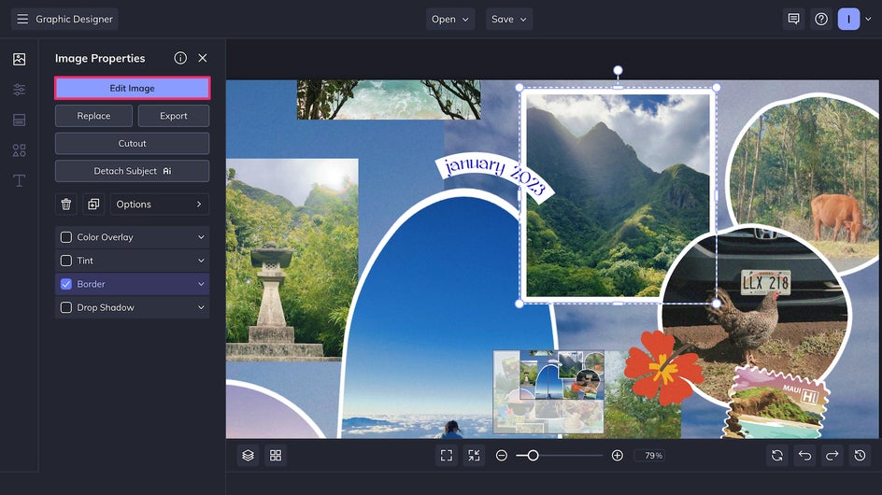Open the Image Manager sidebar icon
This screenshot has width=882, height=495.
coord(19,59)
